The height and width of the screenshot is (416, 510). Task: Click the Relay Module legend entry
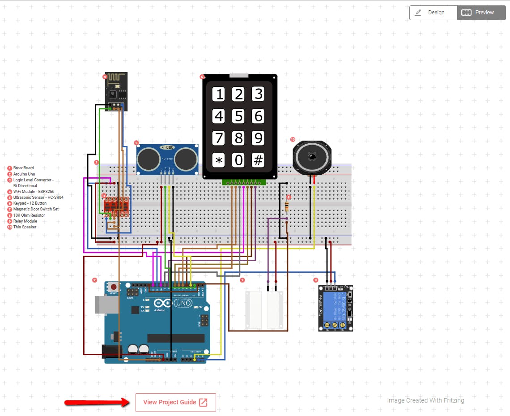click(x=25, y=221)
